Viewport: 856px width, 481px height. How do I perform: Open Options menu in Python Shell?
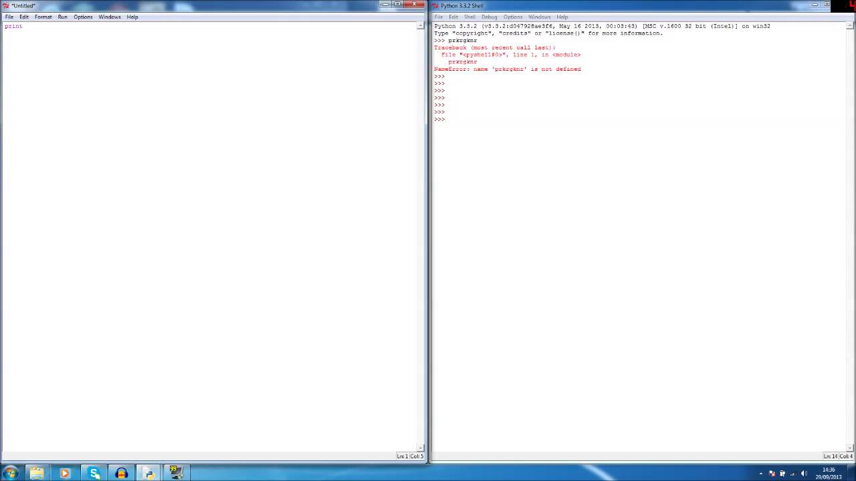point(513,17)
